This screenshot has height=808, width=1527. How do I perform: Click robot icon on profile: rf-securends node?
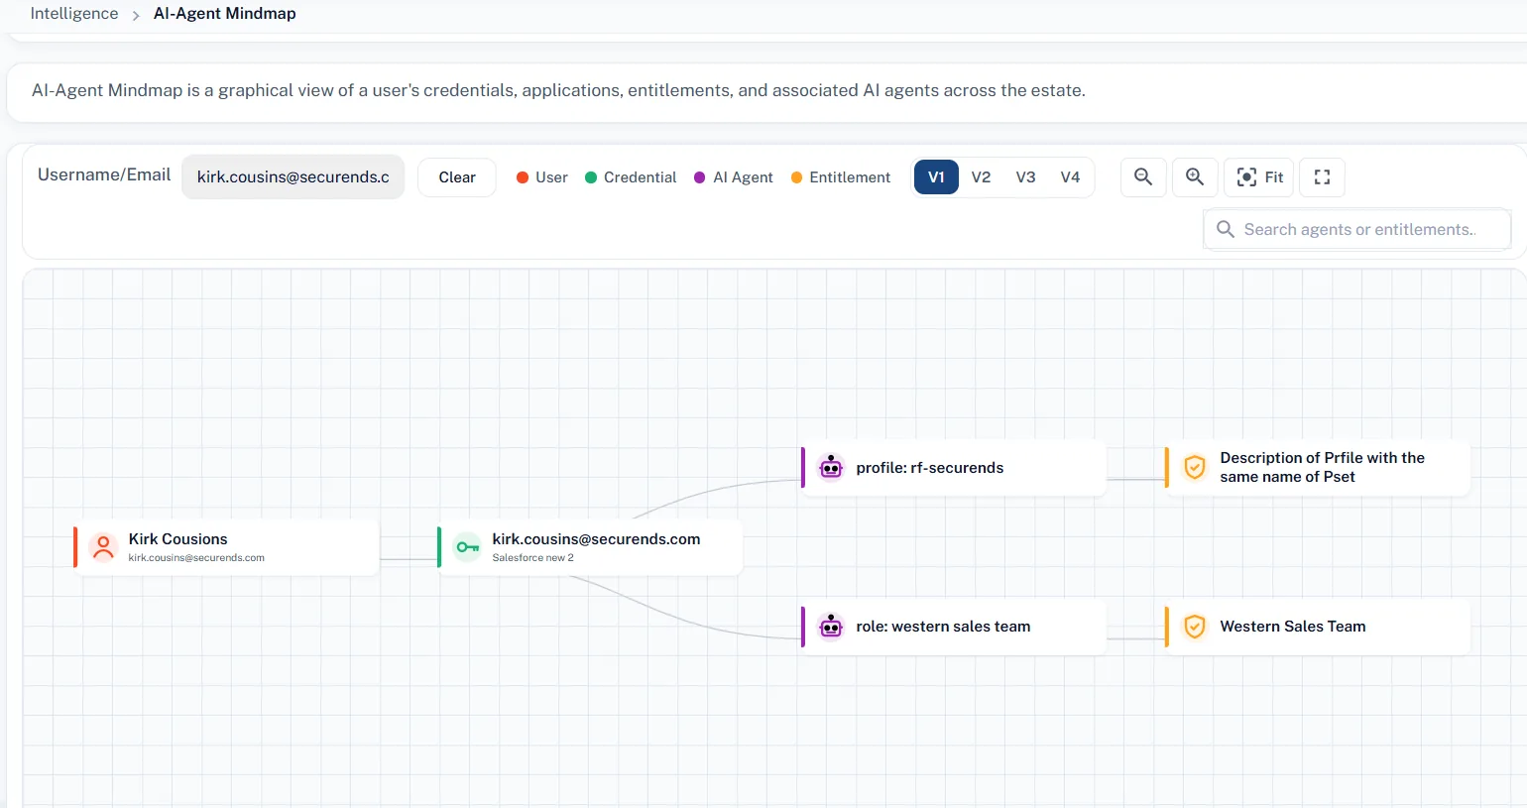(831, 467)
